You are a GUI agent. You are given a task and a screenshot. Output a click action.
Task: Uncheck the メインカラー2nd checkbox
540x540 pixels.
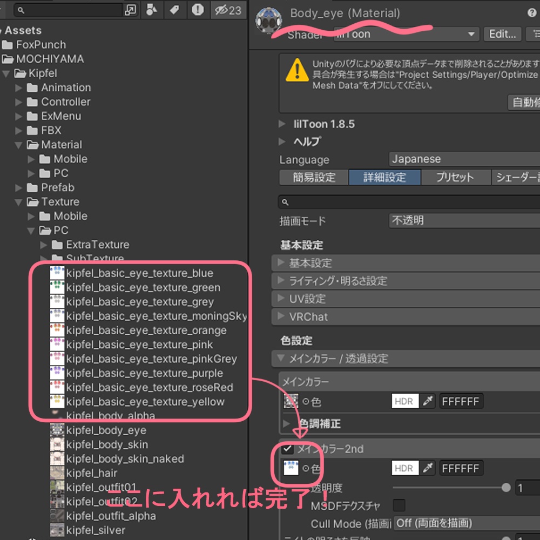tap(288, 449)
